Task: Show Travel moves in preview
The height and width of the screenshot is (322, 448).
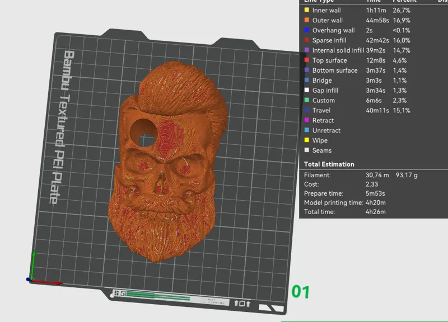Action: [306, 110]
